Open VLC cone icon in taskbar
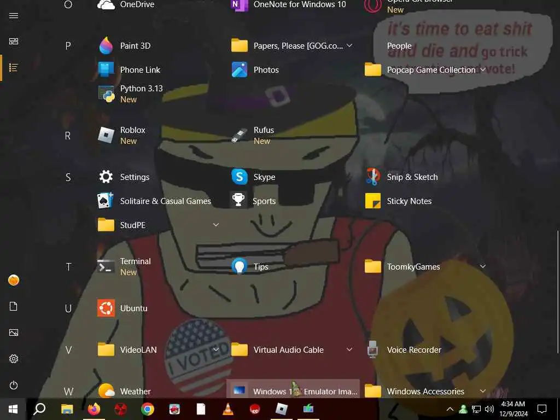The height and width of the screenshot is (420, 560). click(228, 409)
